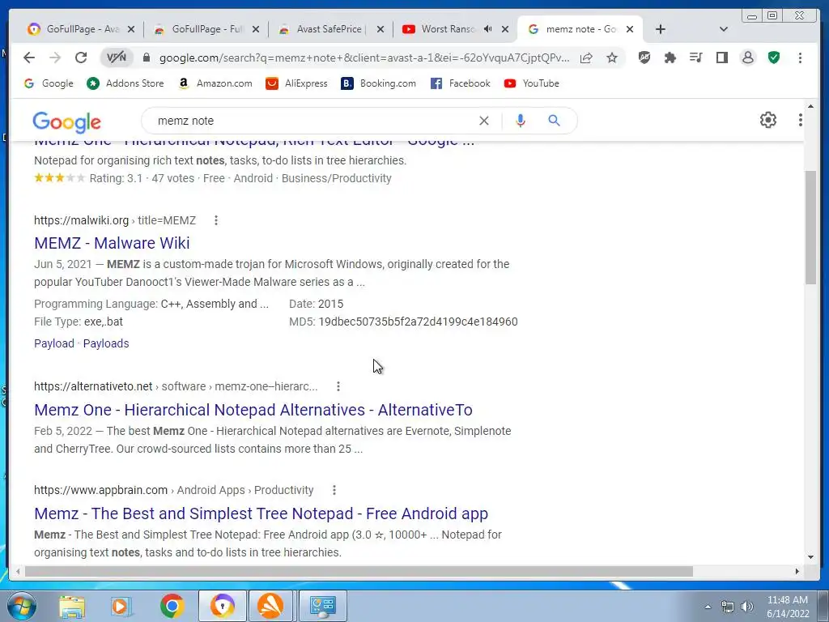Open the Amazon.com bookmark
Viewport: 829px width, 622px height.
click(215, 83)
